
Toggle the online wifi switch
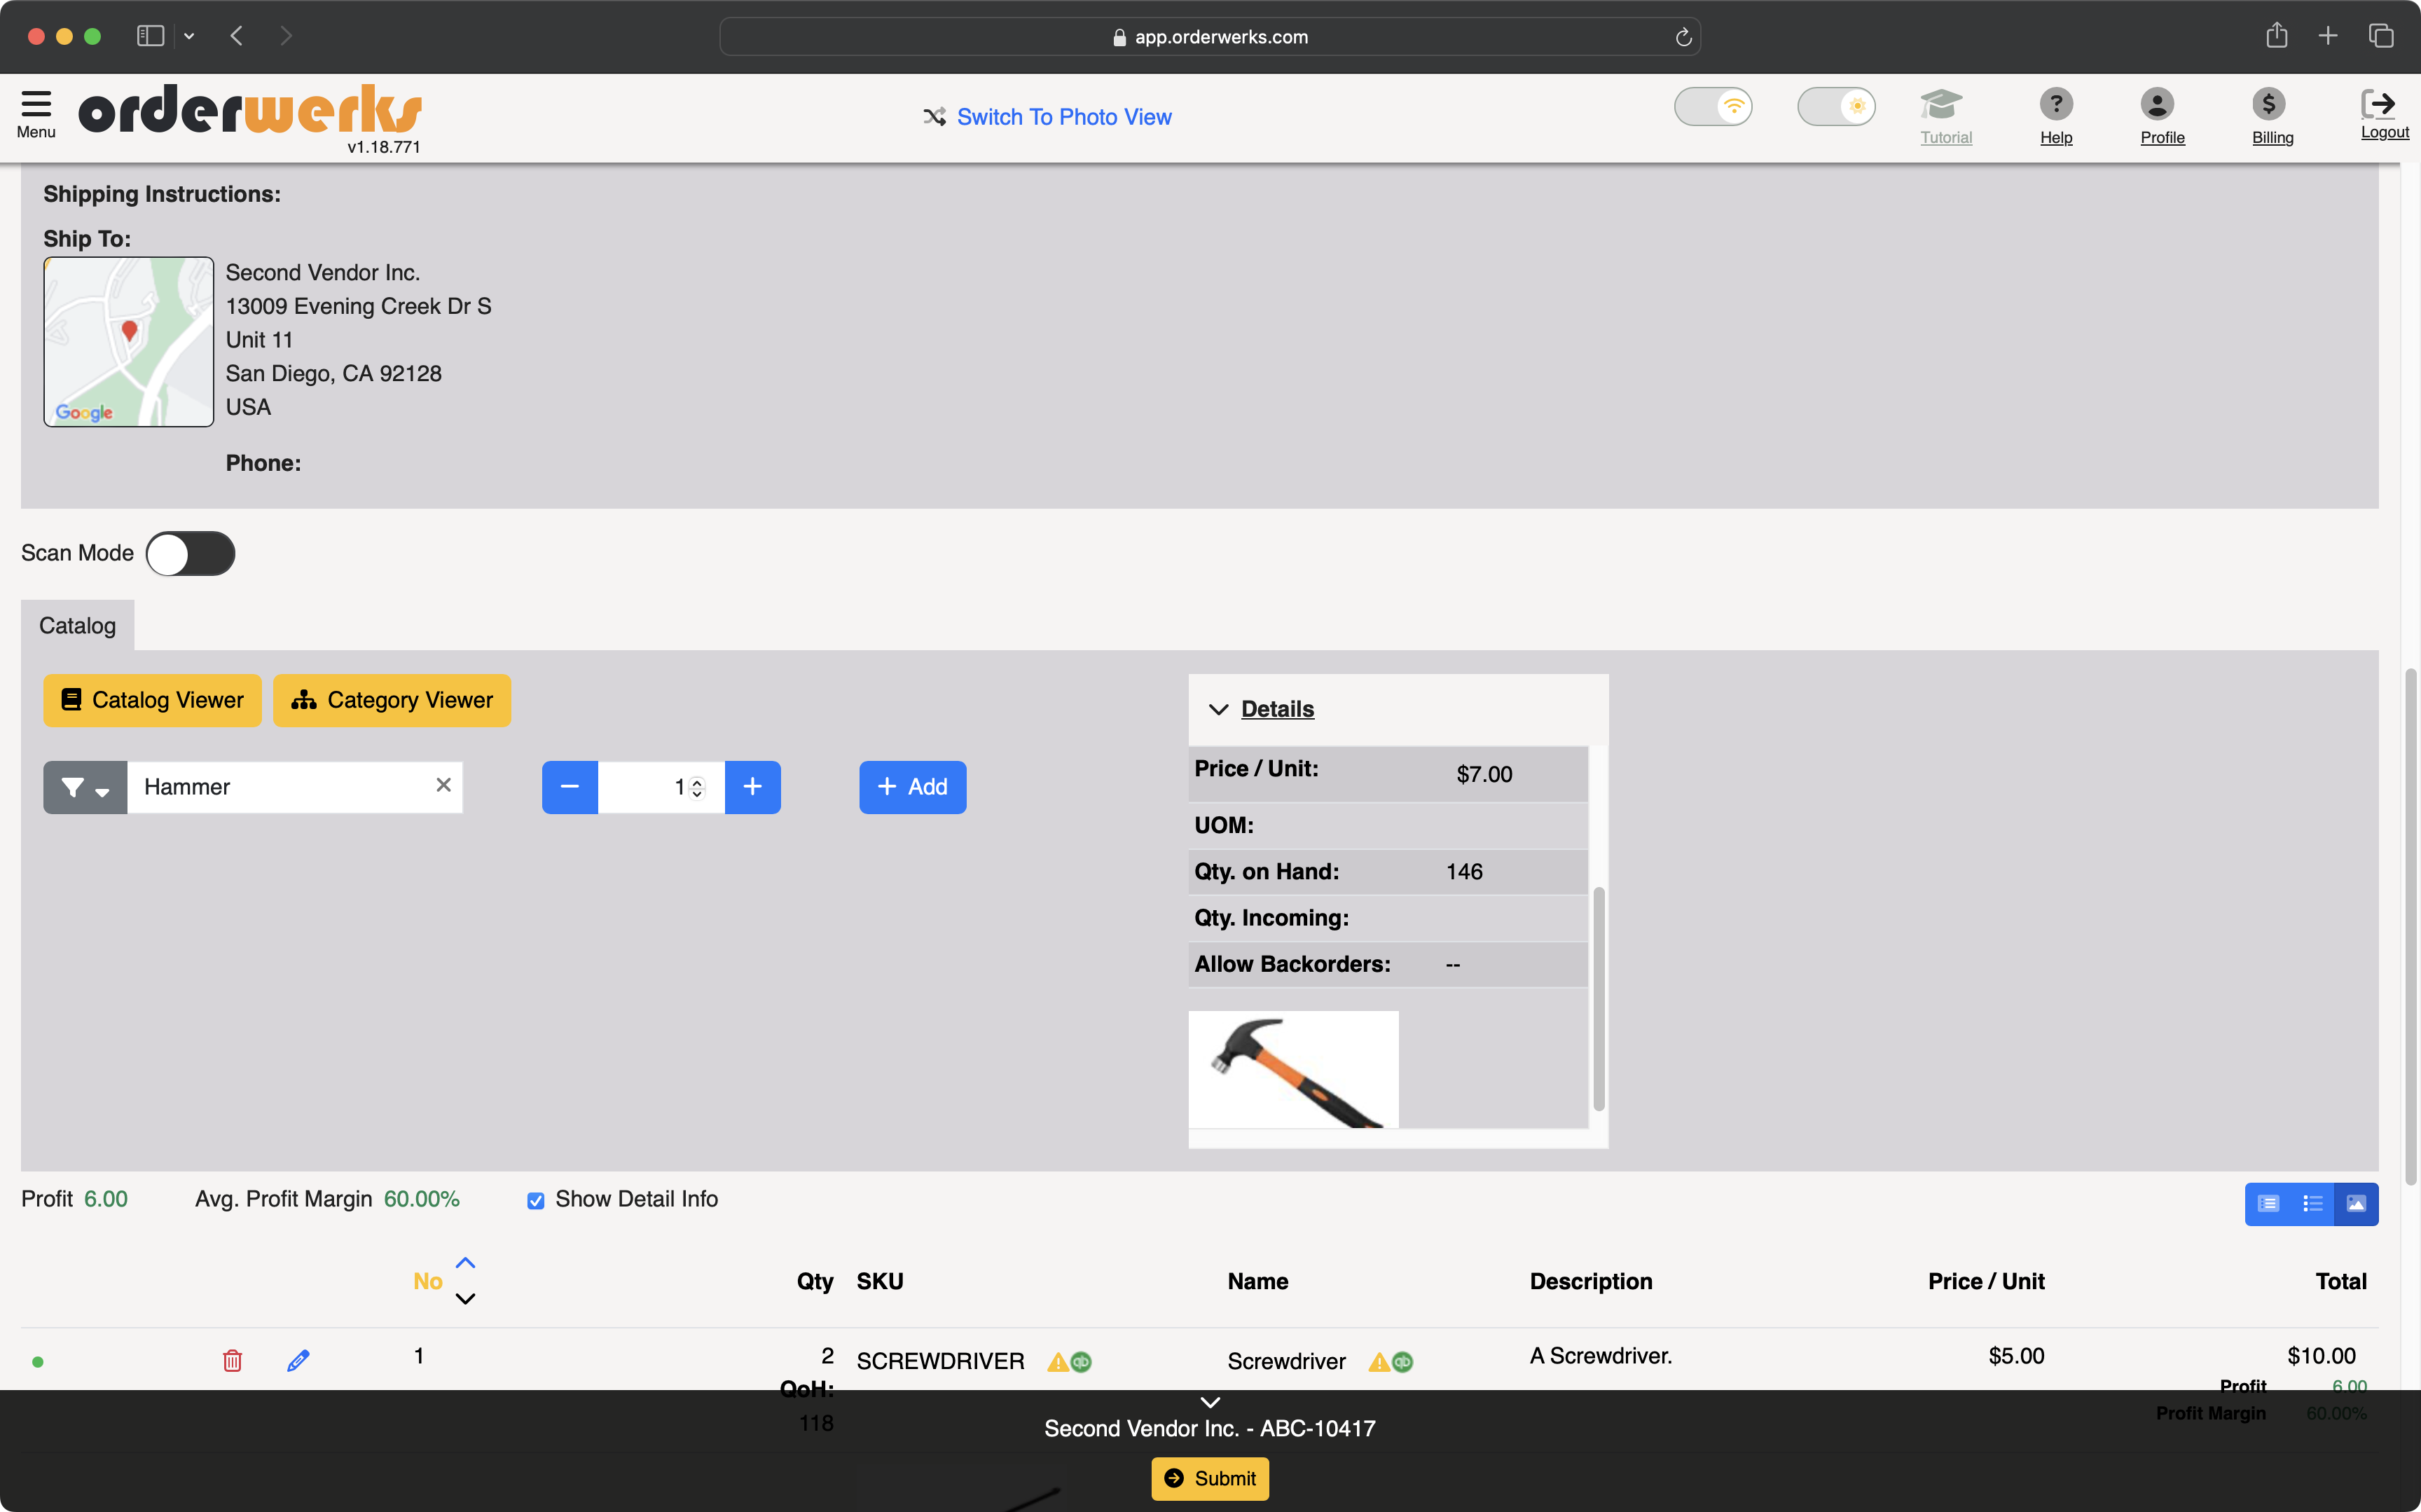click(x=1712, y=106)
